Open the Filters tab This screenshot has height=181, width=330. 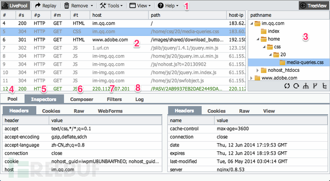point(114,99)
